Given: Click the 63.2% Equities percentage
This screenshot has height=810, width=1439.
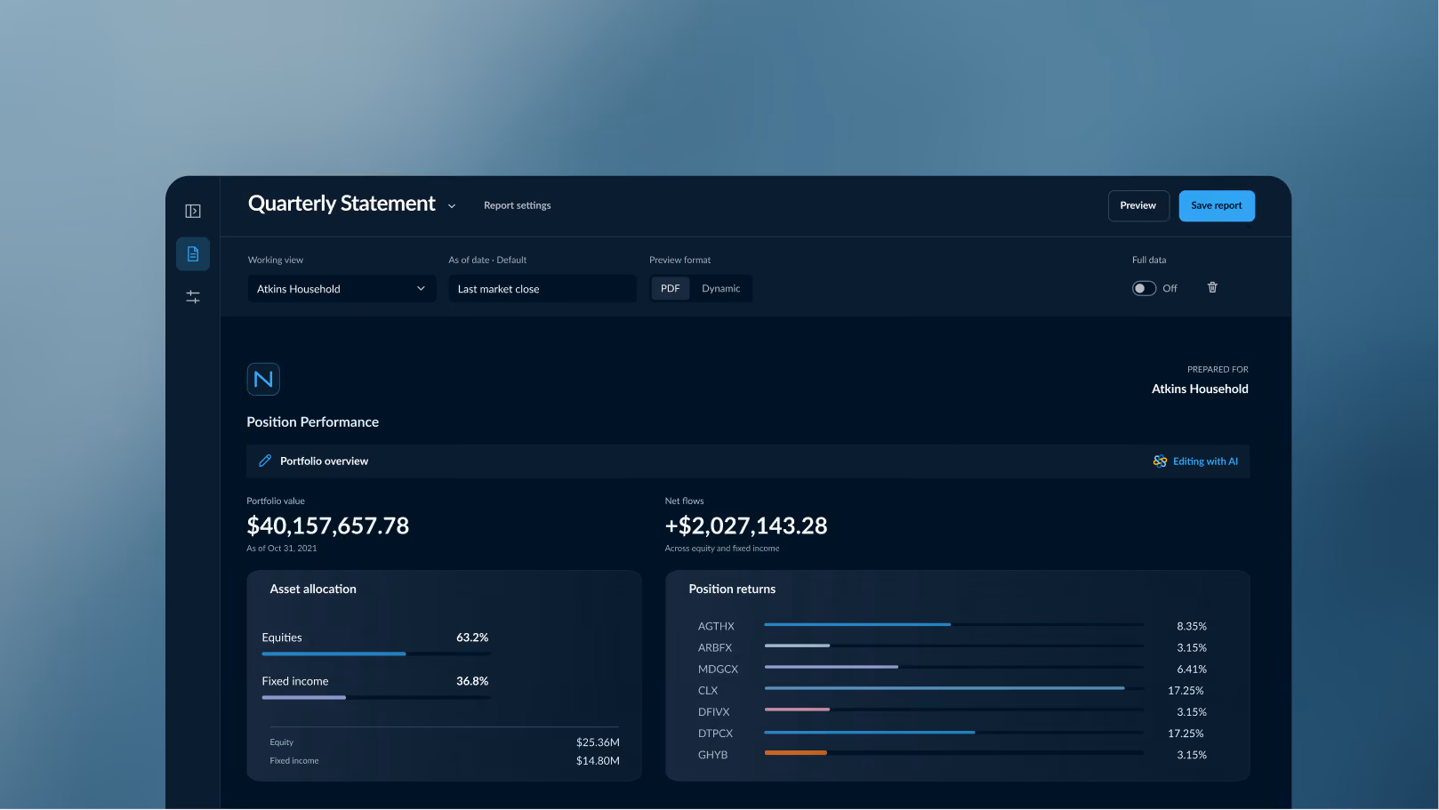Looking at the screenshot, I should point(472,638).
